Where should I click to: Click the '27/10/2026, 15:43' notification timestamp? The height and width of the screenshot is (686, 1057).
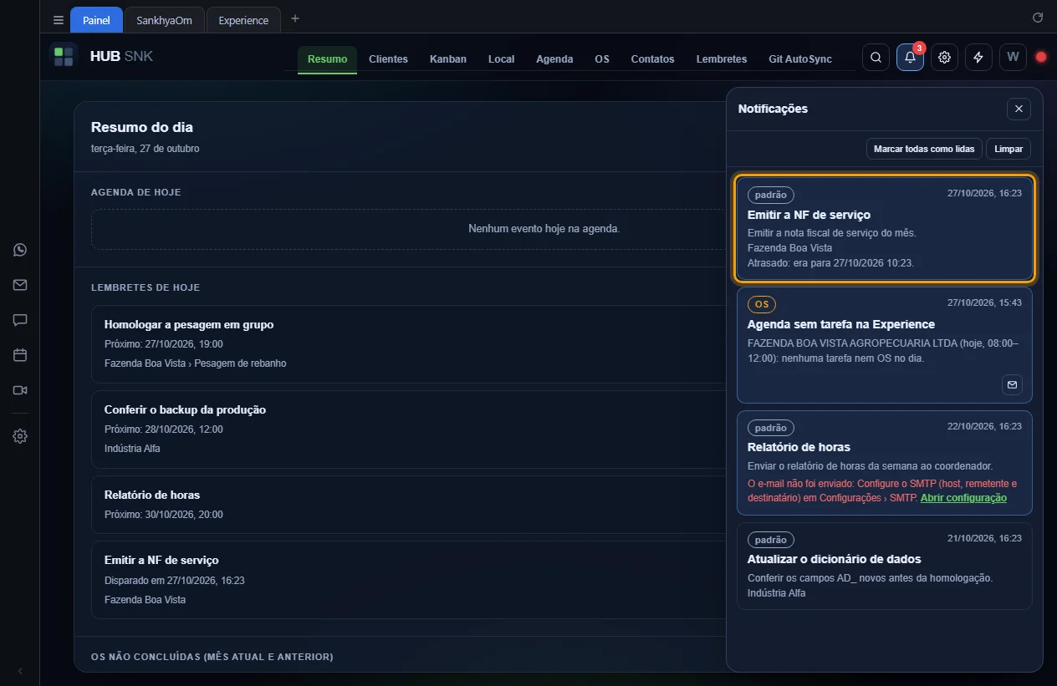[x=984, y=302]
